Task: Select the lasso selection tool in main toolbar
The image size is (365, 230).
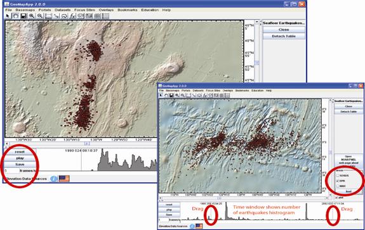Action: pyautogui.click(x=64, y=16)
